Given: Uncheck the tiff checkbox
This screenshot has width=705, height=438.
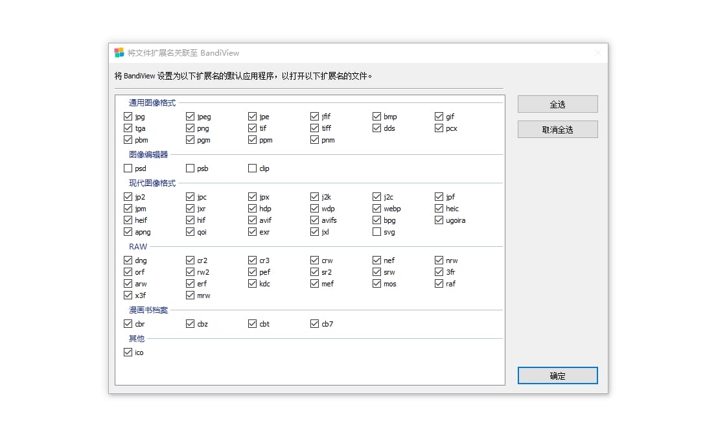Looking at the screenshot, I should pos(314,128).
